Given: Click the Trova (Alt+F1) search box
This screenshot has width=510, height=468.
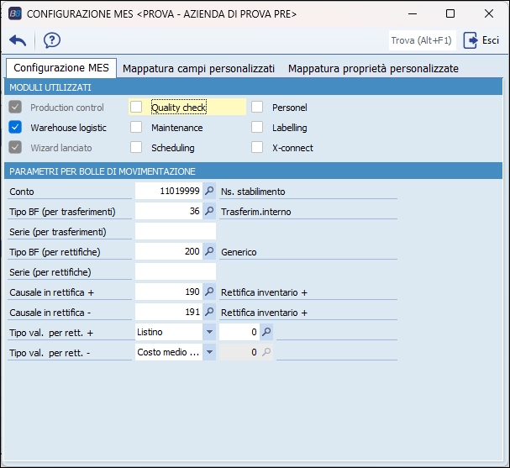Looking at the screenshot, I should [421, 40].
